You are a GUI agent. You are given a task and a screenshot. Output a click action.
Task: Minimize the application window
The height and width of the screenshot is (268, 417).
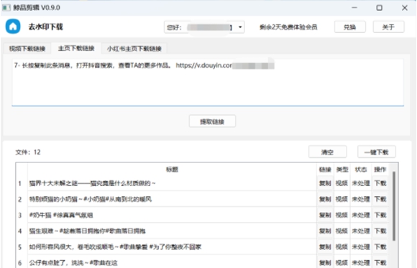(354, 8)
